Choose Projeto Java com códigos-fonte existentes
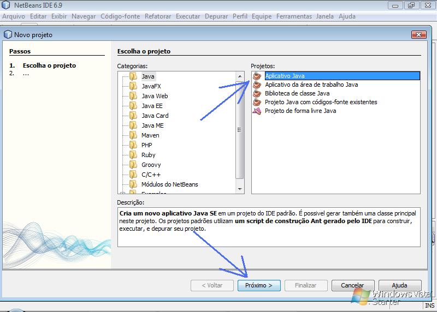 (321, 102)
